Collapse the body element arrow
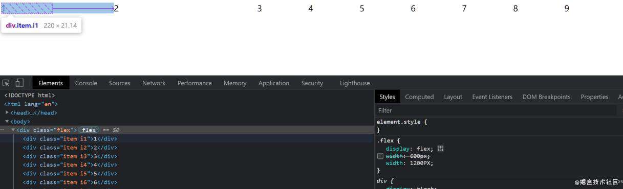The image size is (623, 189). 7,121
